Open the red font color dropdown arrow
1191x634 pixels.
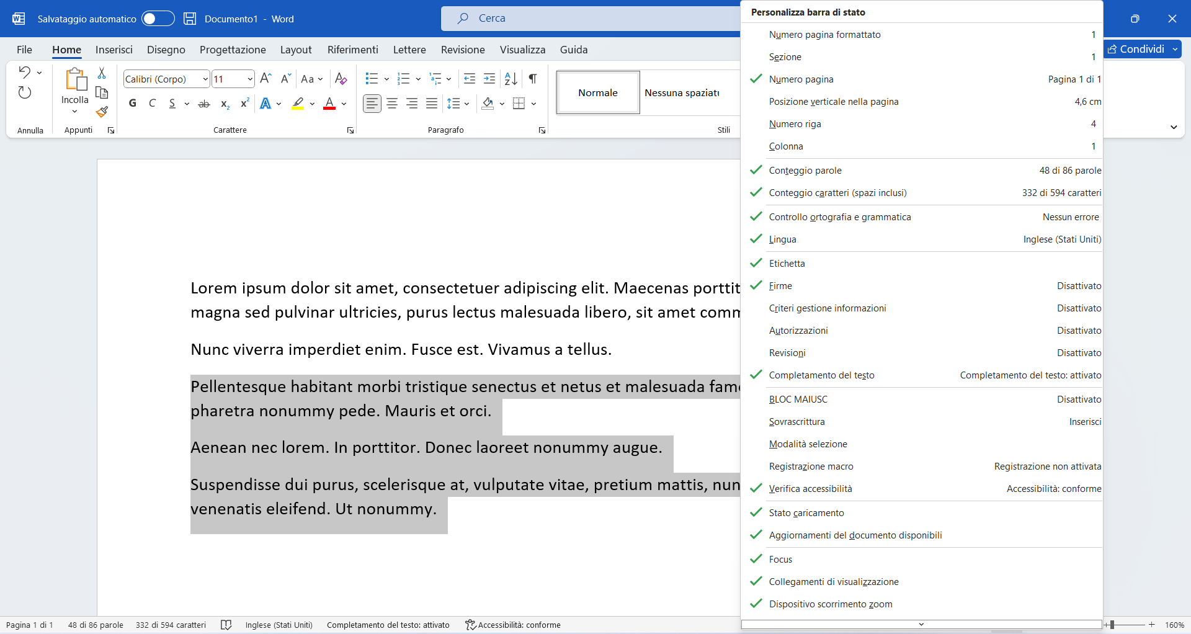tap(344, 104)
